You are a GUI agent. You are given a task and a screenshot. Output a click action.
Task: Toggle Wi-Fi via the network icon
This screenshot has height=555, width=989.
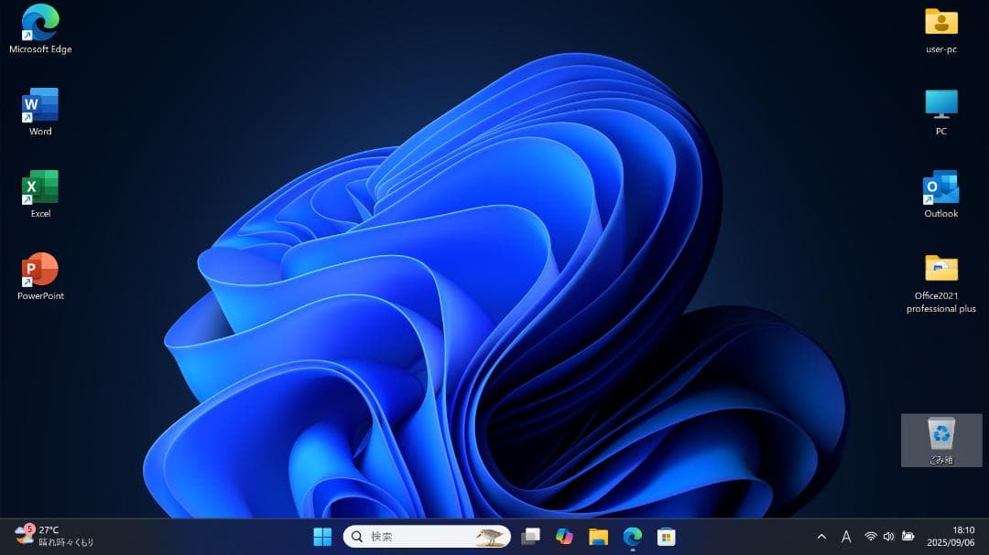(871, 537)
